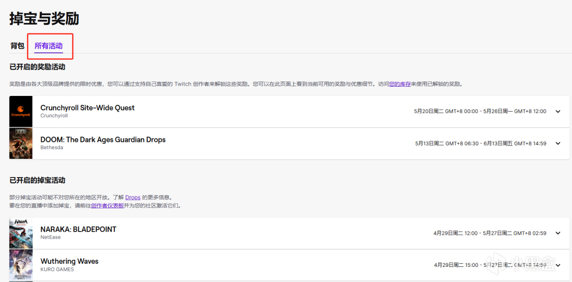Click the date range starting 5月13日周二

481,144
